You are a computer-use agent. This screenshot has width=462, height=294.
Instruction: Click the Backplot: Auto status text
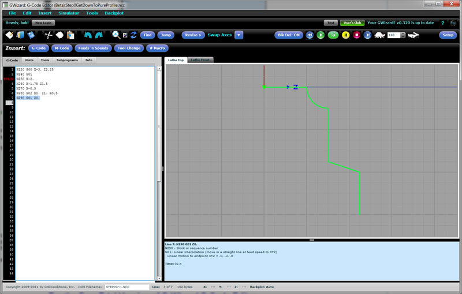[262, 286]
